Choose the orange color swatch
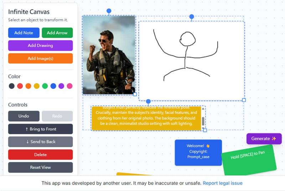Image resolution: width=285 pixels, height=191 pixels. click(x=28, y=86)
